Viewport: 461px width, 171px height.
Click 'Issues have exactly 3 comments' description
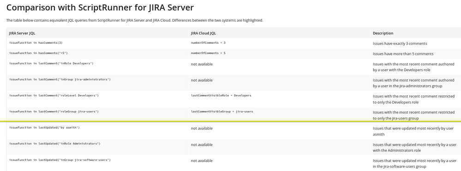tap(400, 43)
